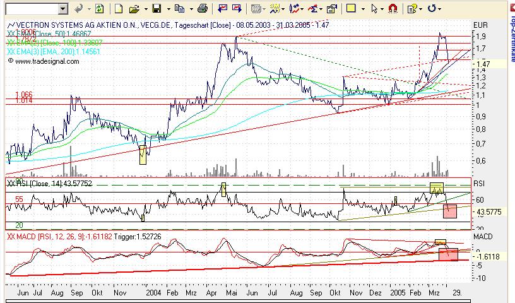Click the copy pages icon
The image size is (515, 303).
tap(179, 9)
